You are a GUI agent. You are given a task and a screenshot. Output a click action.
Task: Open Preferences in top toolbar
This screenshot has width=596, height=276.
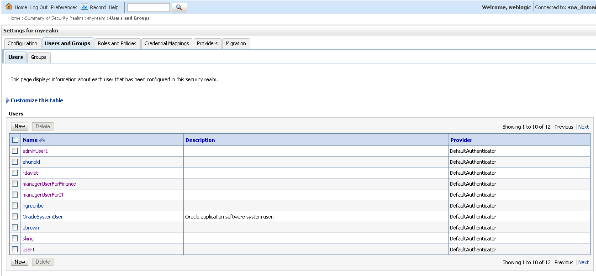pyautogui.click(x=64, y=7)
